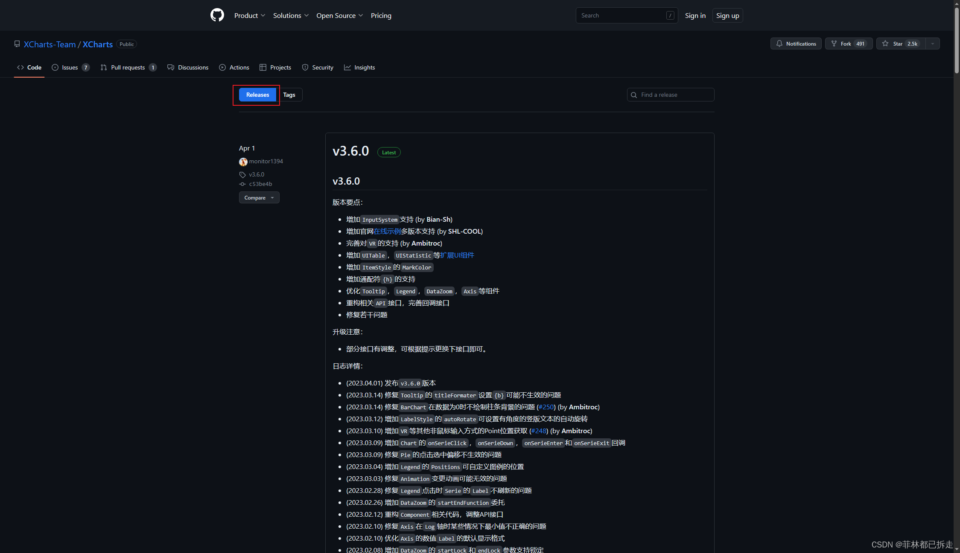Open Actions via its play icon
This screenshot has width=960, height=553.
pos(222,67)
